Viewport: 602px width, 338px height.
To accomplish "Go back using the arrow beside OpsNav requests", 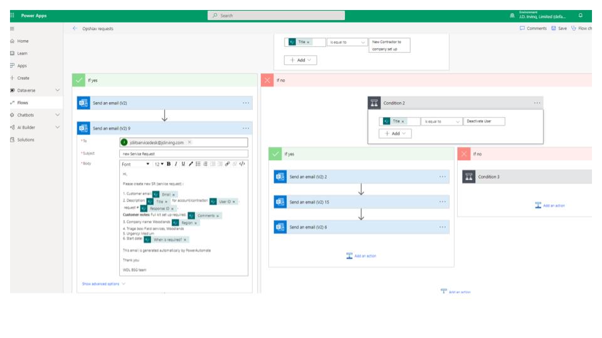I will pyautogui.click(x=75, y=28).
